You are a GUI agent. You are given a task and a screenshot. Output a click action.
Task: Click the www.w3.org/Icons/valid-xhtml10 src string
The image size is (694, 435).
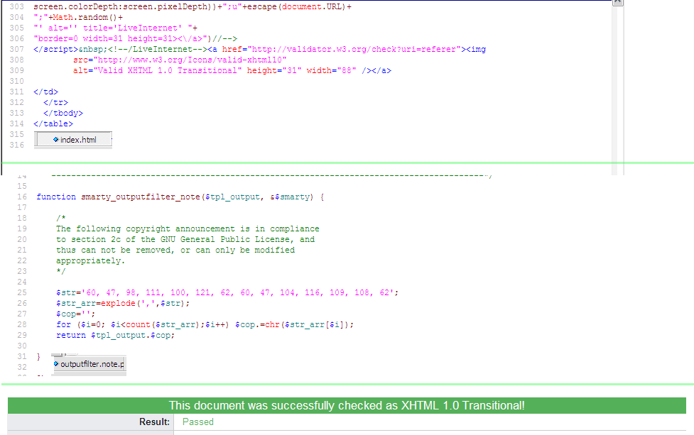190,60
